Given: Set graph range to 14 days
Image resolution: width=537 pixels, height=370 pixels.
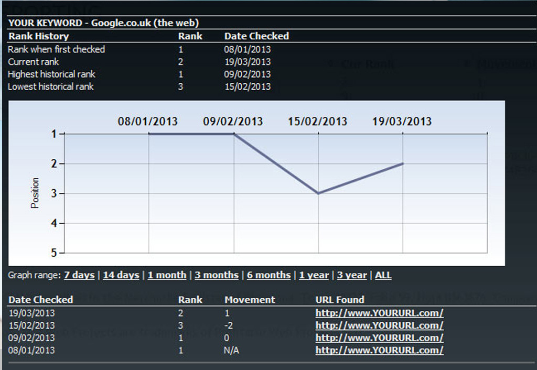Looking at the screenshot, I should pyautogui.click(x=121, y=275).
